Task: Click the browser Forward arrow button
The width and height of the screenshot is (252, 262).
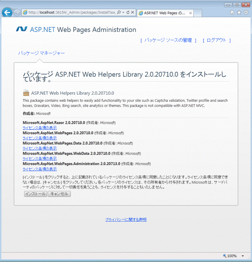Action: pos(17,12)
